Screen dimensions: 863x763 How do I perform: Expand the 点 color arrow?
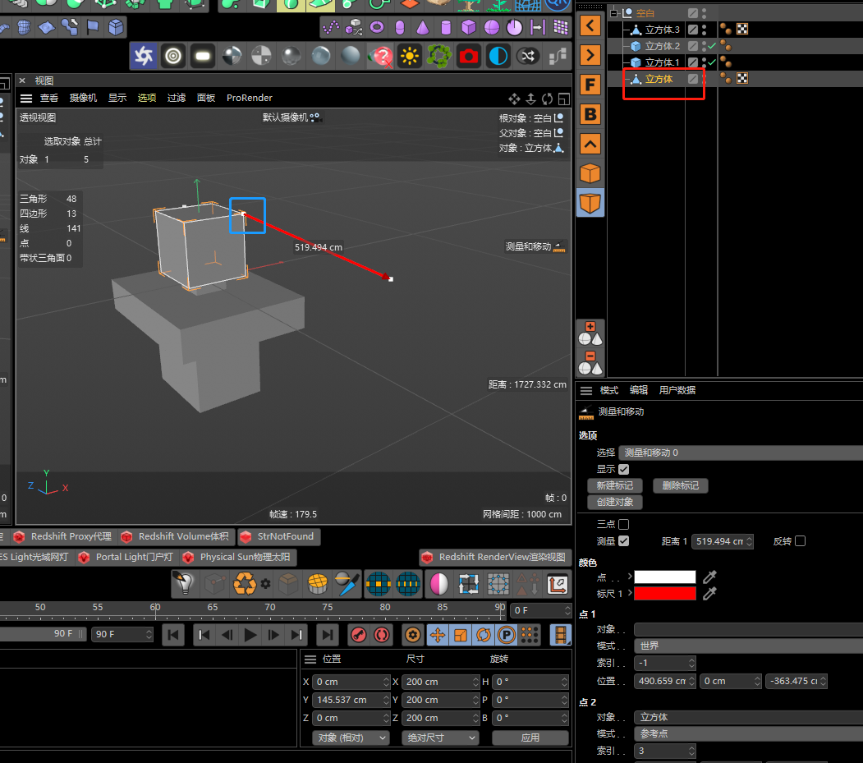coord(630,577)
